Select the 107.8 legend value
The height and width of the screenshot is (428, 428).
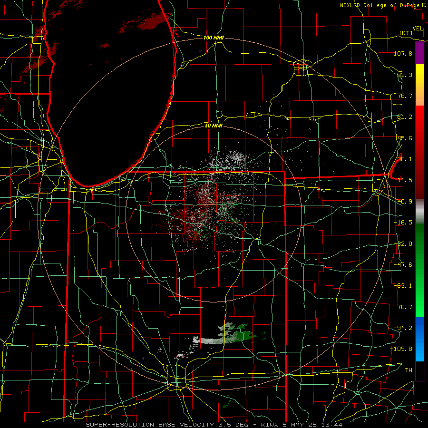pyautogui.click(x=403, y=53)
